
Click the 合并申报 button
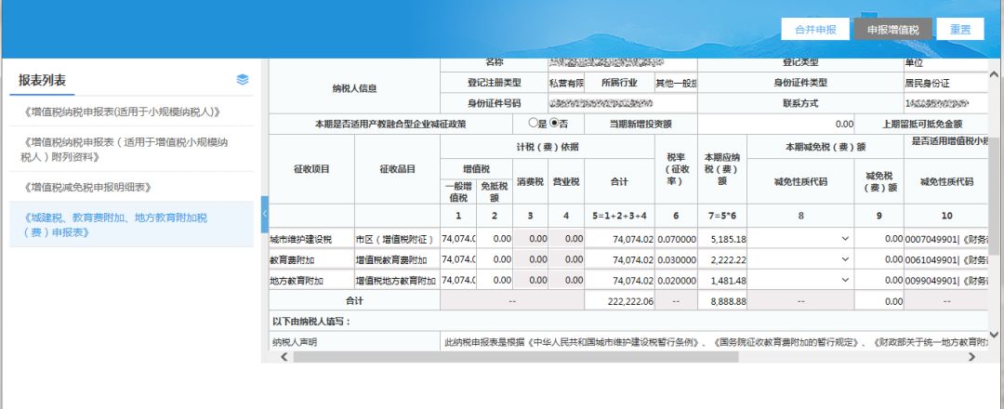click(815, 29)
